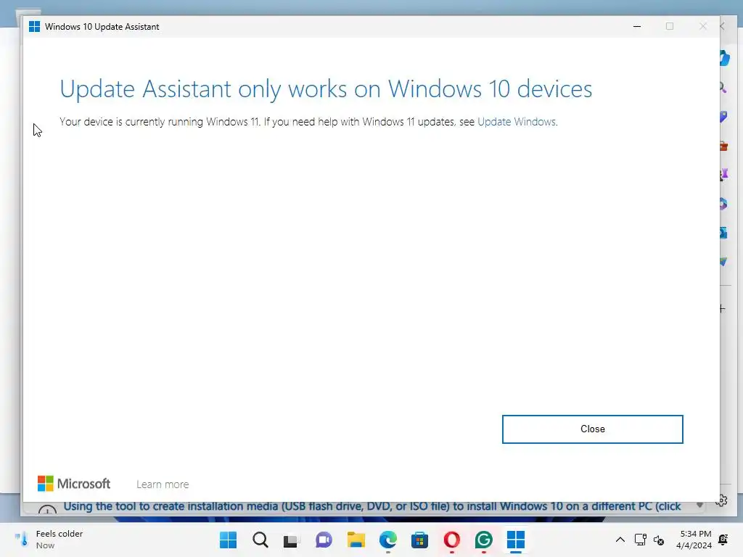Open the Outlook icon in Edge sidebar

[723, 233]
